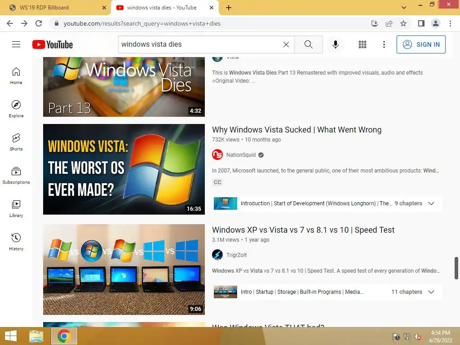Open the Windows Start button
The image size is (460, 345).
11,336
